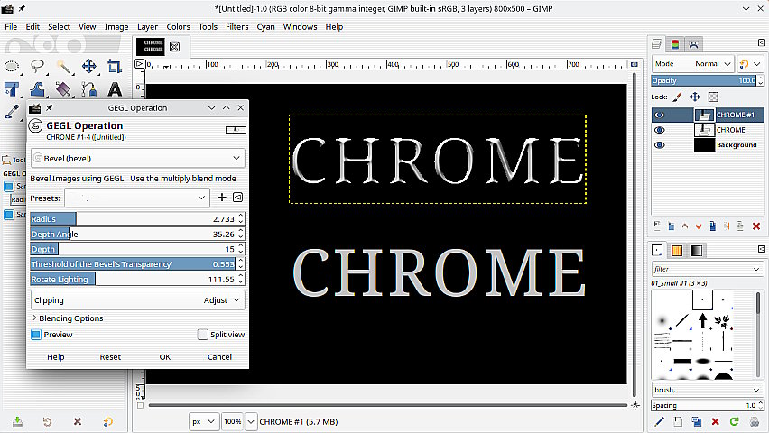The image size is (769, 433).
Task: Open the Colors menu
Action: 178,27
